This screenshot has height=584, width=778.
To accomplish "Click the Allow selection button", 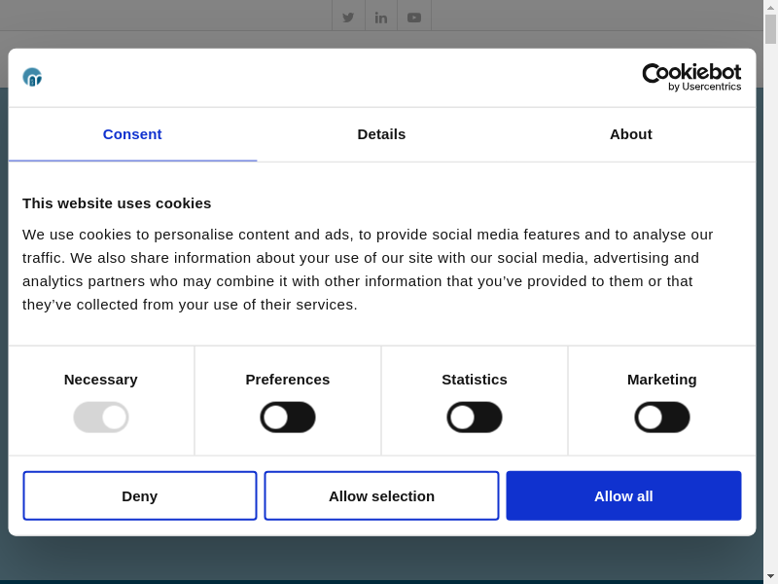I will pyautogui.click(x=381, y=495).
